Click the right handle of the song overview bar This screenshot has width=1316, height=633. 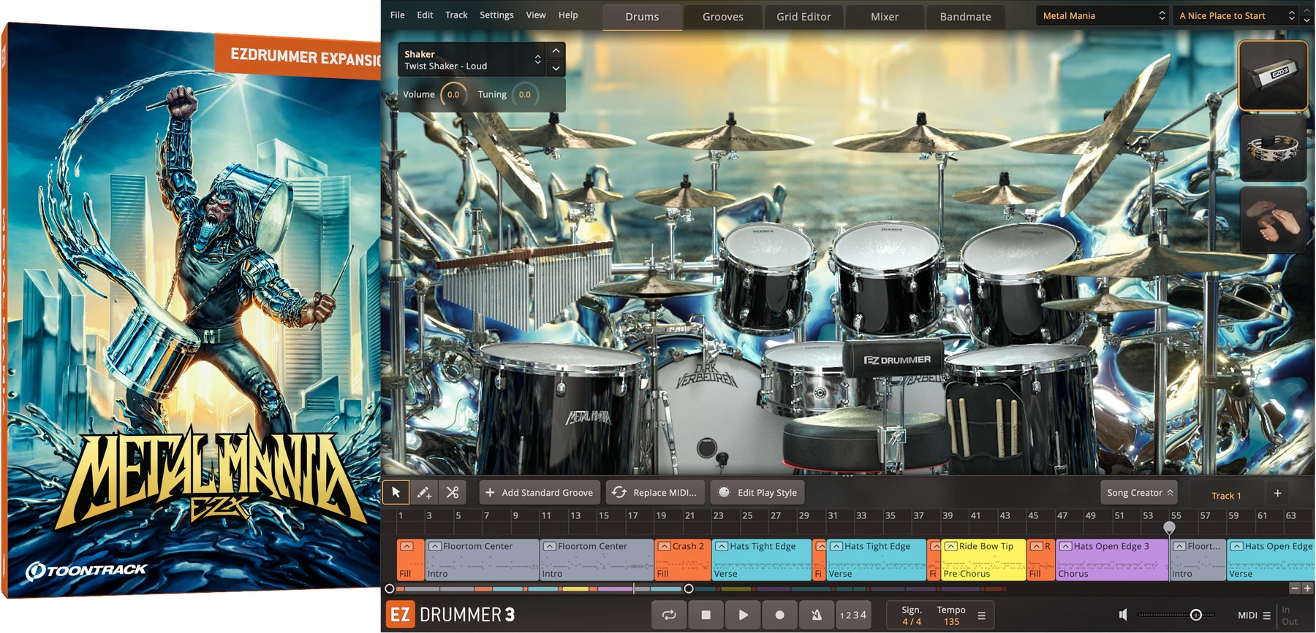(x=689, y=588)
